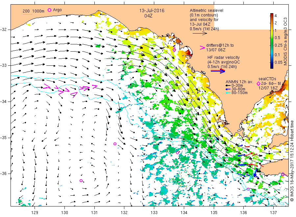The width and height of the screenshot is (296, 217).
Task: Click the green region of the colorbar near 0.5
Action: (x=272, y=38)
